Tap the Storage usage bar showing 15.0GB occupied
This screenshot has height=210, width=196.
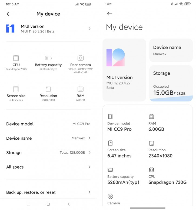point(171,98)
